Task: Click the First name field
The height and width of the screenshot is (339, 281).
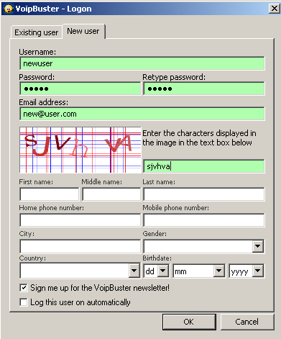Action: 50,194
